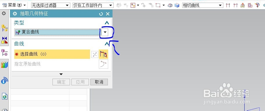Click the general selection filter funnel icon
The height and width of the screenshot is (111, 265).
133,6
